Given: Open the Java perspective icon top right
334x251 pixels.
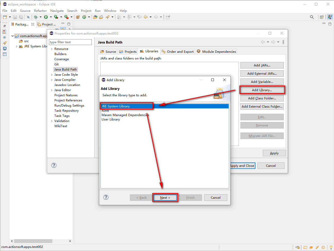Looking at the screenshot, I should tap(330, 17).
